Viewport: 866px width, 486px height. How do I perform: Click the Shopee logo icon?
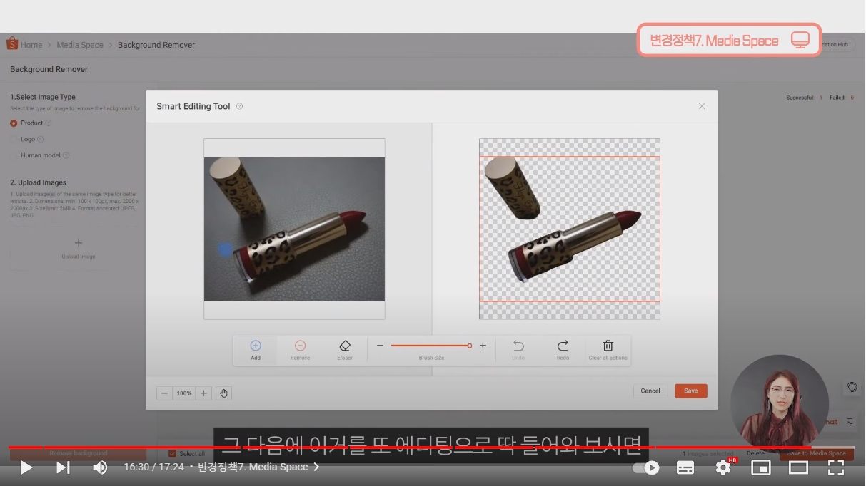click(12, 43)
